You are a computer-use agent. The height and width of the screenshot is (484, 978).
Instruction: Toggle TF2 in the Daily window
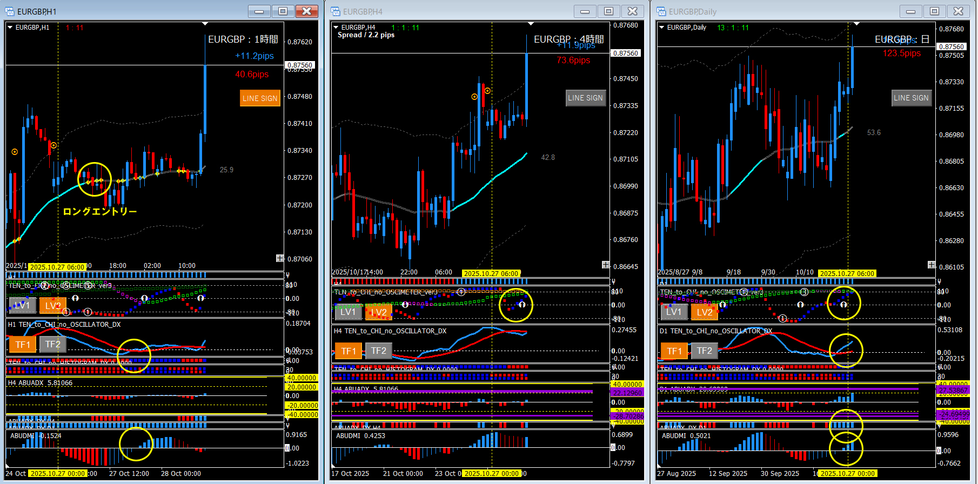(x=705, y=351)
